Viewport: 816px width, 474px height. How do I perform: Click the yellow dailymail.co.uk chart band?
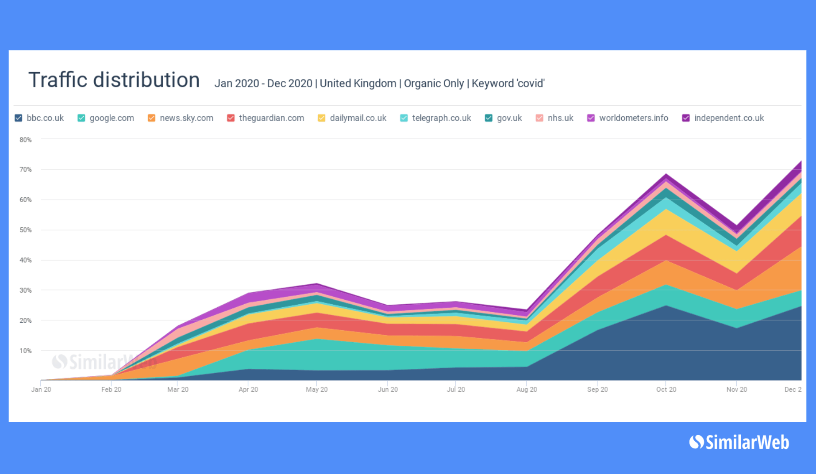666,222
